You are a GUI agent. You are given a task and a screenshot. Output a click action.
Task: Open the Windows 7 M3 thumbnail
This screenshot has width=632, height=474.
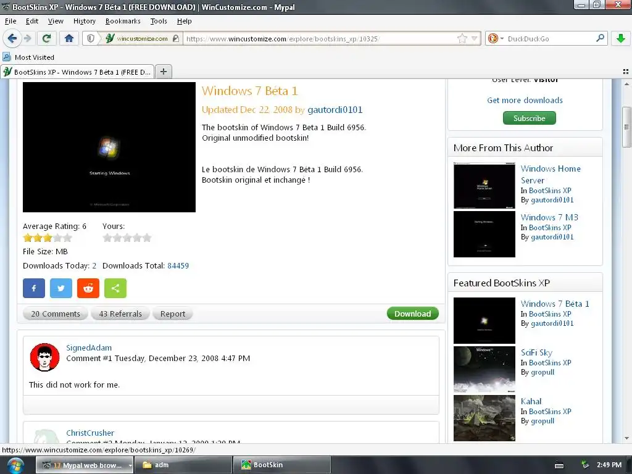pos(484,234)
